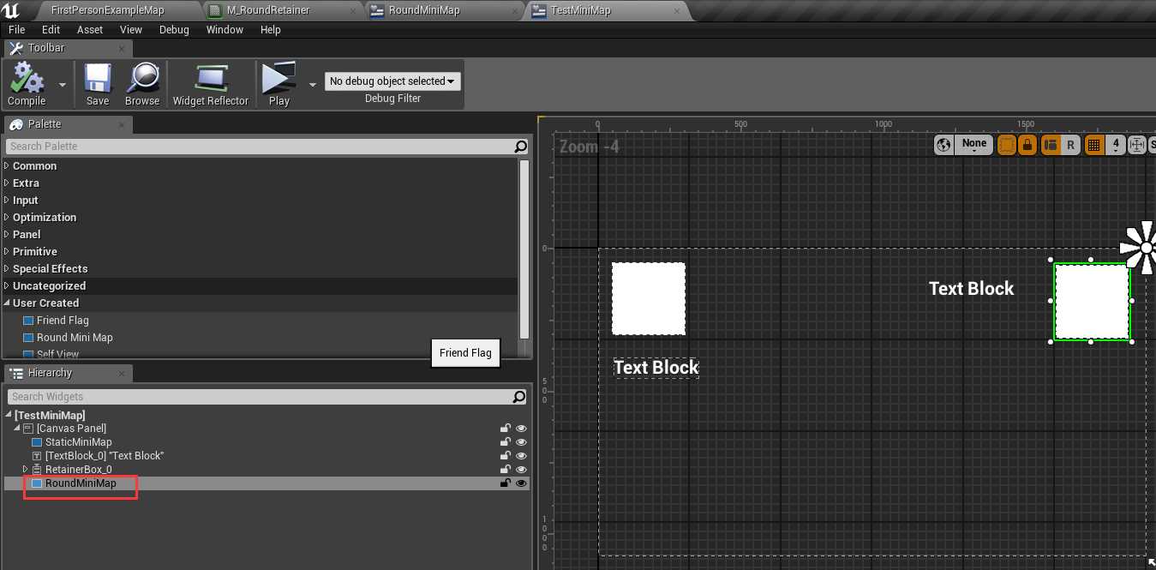Expand the Optimization palette category
The width and height of the screenshot is (1156, 570).
(x=8, y=218)
